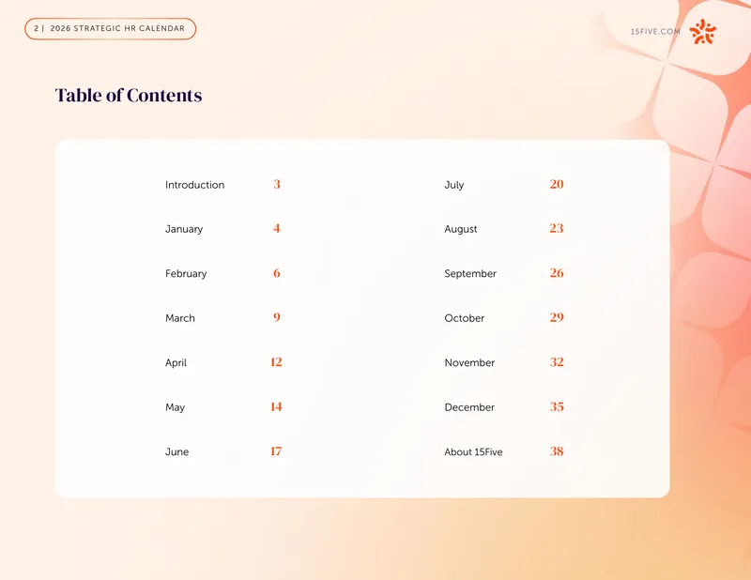
Task: Click page number 26 beside September
Action: click(x=557, y=273)
